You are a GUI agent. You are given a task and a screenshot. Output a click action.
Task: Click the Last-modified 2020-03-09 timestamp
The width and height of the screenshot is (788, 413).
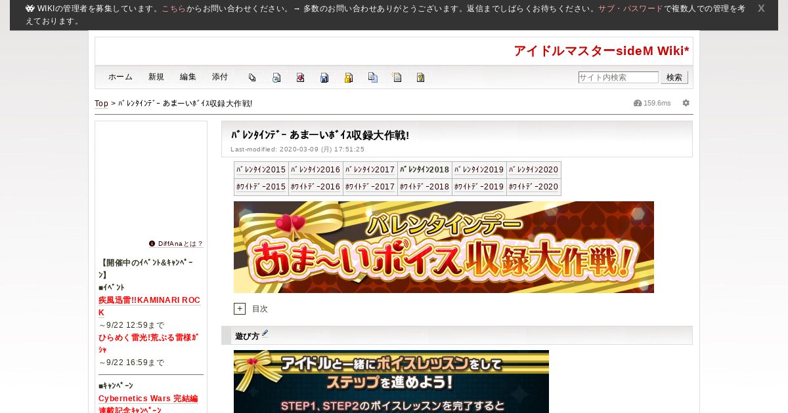[x=297, y=149]
